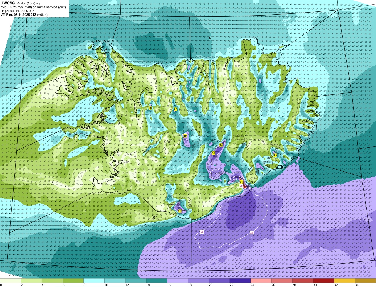
Task: Pick the 20–22 m/s violet legend swatch
Action: [219, 281]
